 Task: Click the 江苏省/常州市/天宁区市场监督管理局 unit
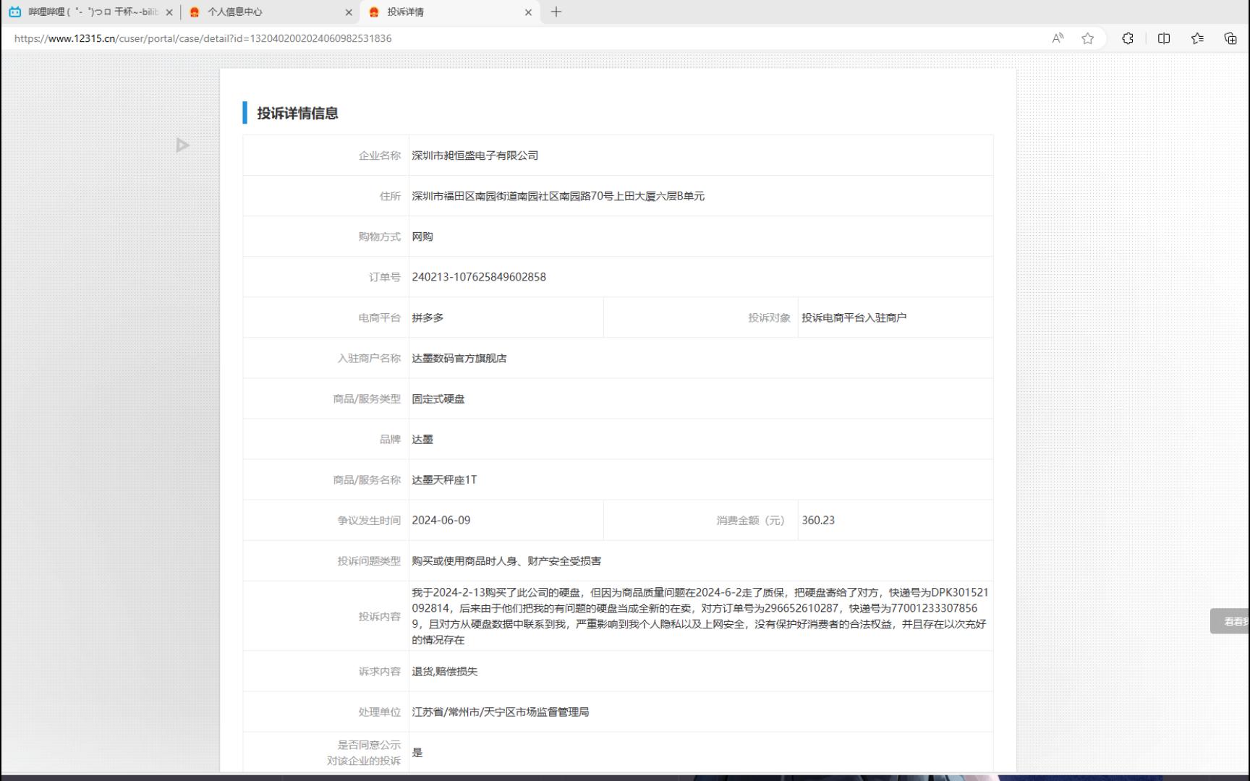click(501, 712)
